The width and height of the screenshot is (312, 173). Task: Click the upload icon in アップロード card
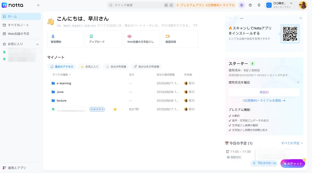point(91,36)
